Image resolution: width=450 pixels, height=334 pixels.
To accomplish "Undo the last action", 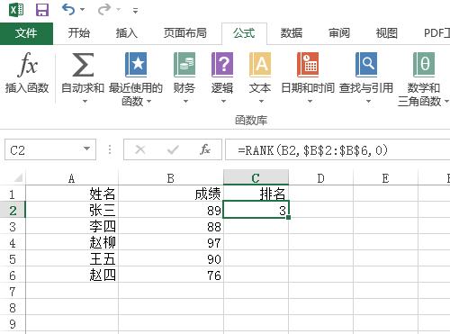I will [x=68, y=10].
